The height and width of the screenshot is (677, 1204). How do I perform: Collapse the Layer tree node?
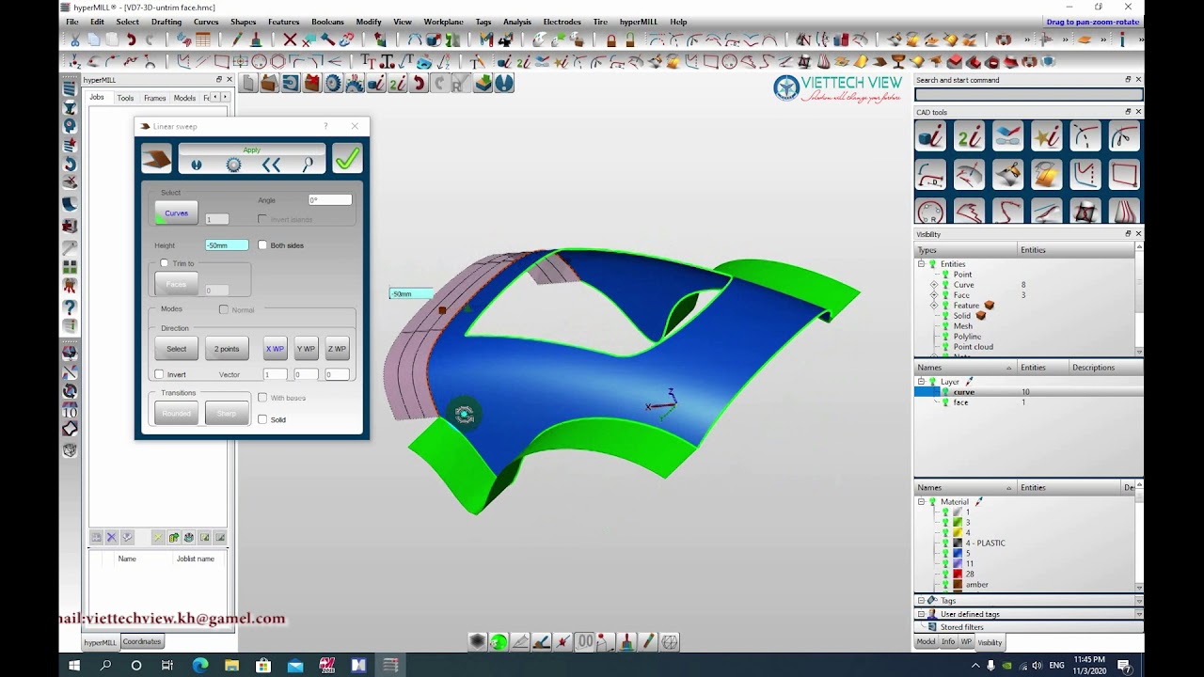pyautogui.click(x=921, y=382)
